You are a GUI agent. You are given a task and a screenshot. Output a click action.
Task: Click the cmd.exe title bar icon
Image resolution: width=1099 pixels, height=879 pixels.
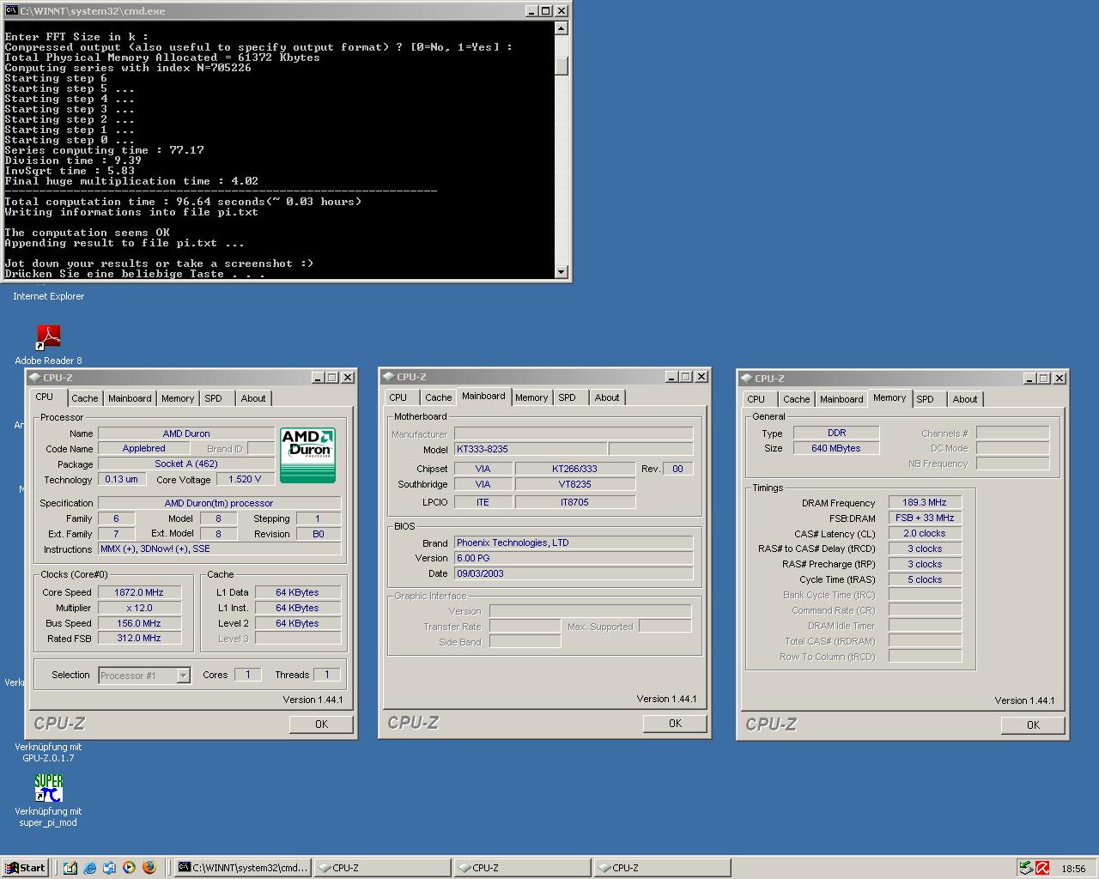pos(11,10)
